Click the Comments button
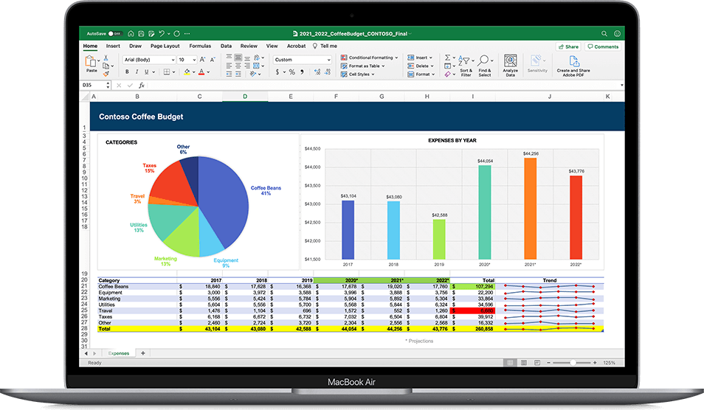Viewport: 704px width, 410px height. pyautogui.click(x=603, y=46)
